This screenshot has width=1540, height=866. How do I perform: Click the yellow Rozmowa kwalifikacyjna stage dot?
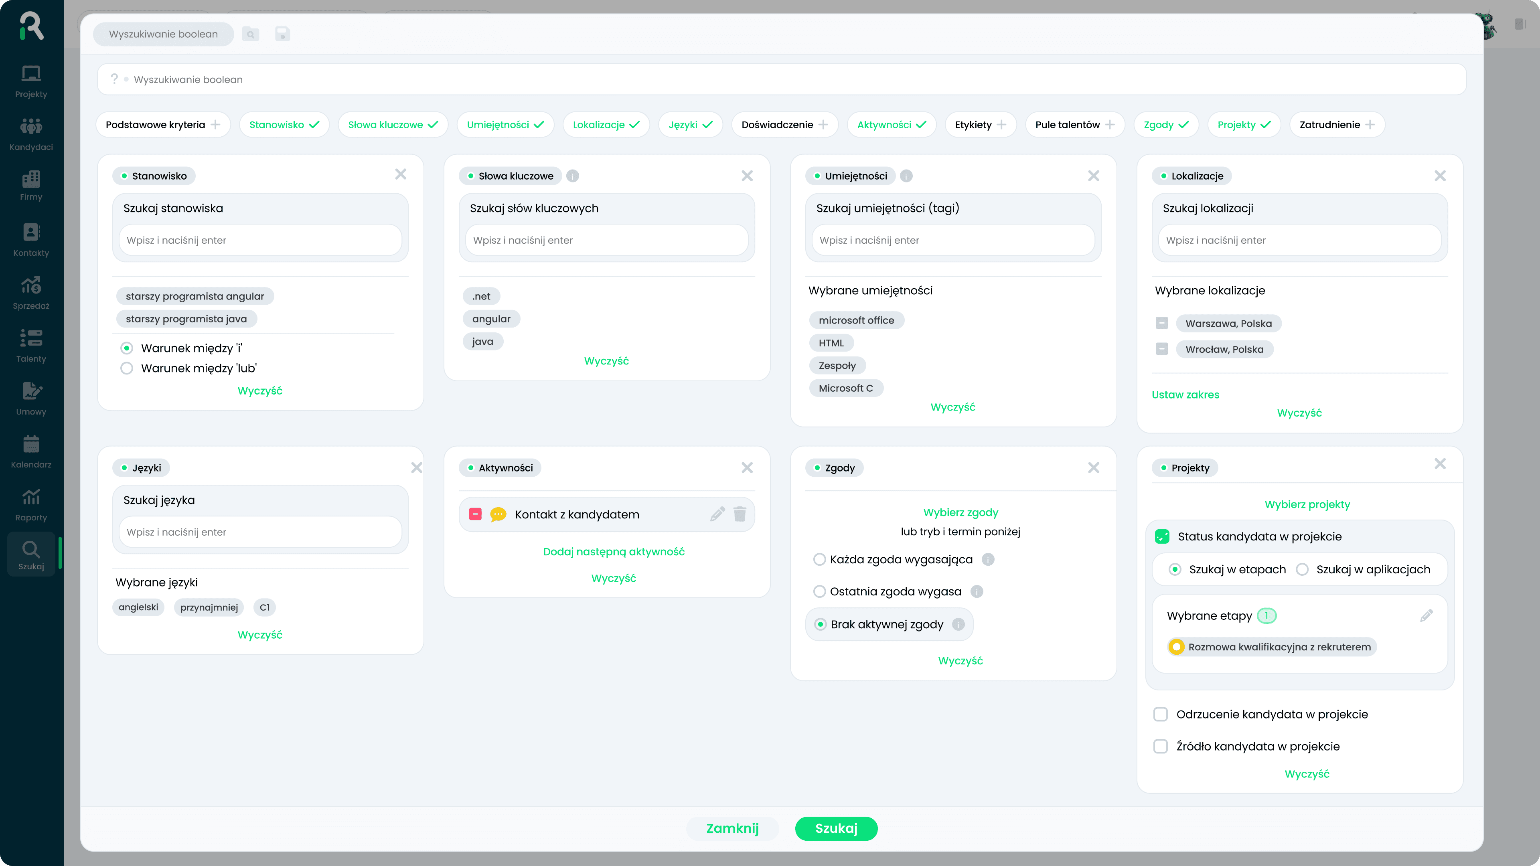pos(1177,647)
